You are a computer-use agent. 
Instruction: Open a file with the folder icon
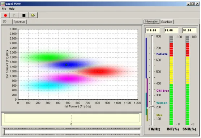tap(33, 15)
